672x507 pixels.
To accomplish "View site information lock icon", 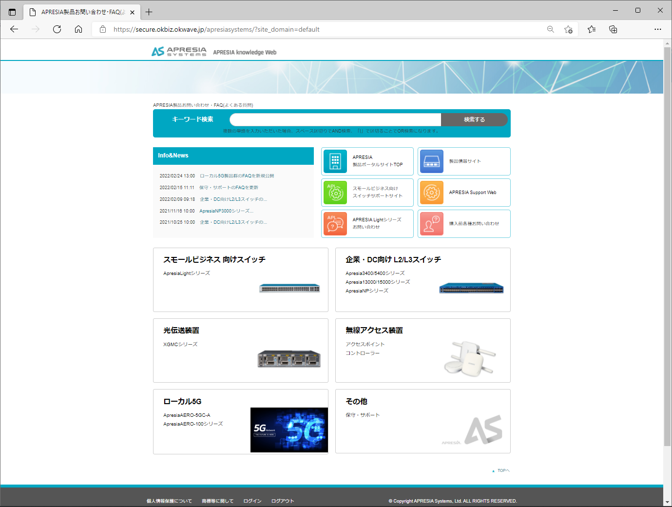I will [x=103, y=29].
